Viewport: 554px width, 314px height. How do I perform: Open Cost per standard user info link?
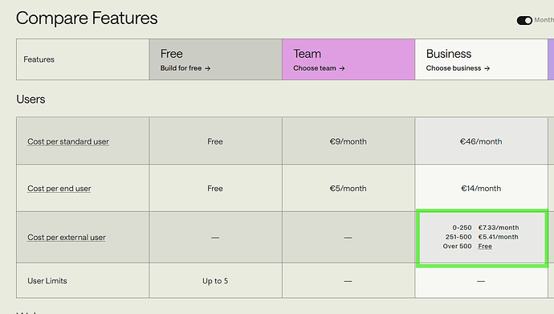68,141
